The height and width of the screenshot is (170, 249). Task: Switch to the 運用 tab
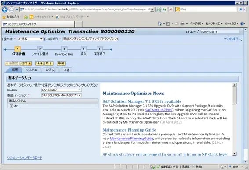tap(15, 70)
